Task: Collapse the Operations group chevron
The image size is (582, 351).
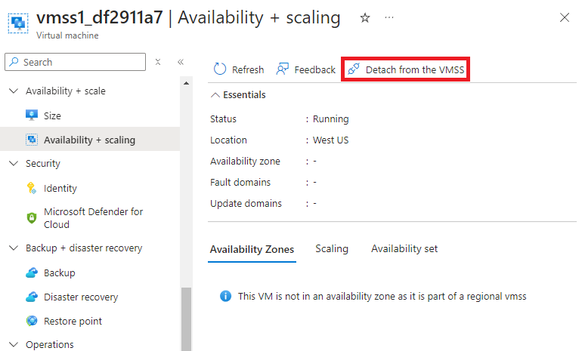Action: (14, 344)
